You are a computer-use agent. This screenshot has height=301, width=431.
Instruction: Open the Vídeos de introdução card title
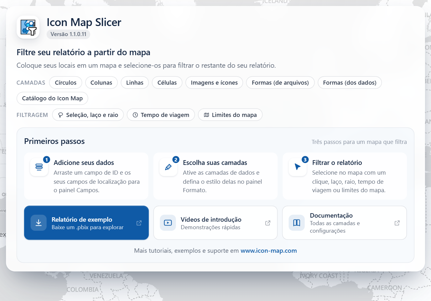[x=211, y=219]
